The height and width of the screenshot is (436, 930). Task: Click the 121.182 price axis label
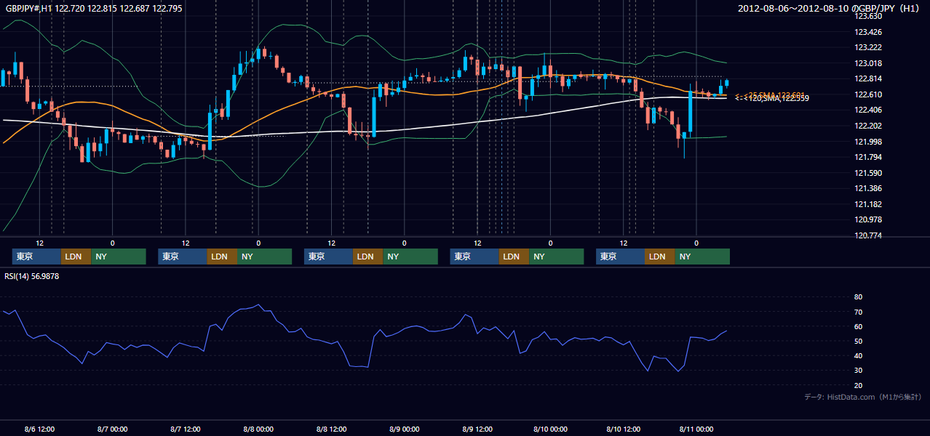pyautogui.click(x=868, y=205)
